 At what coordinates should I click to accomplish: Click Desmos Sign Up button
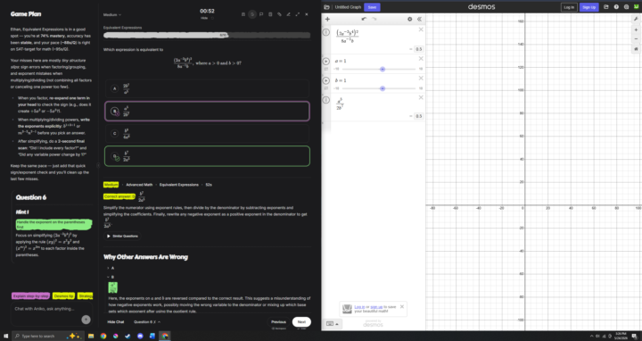(x=588, y=7)
